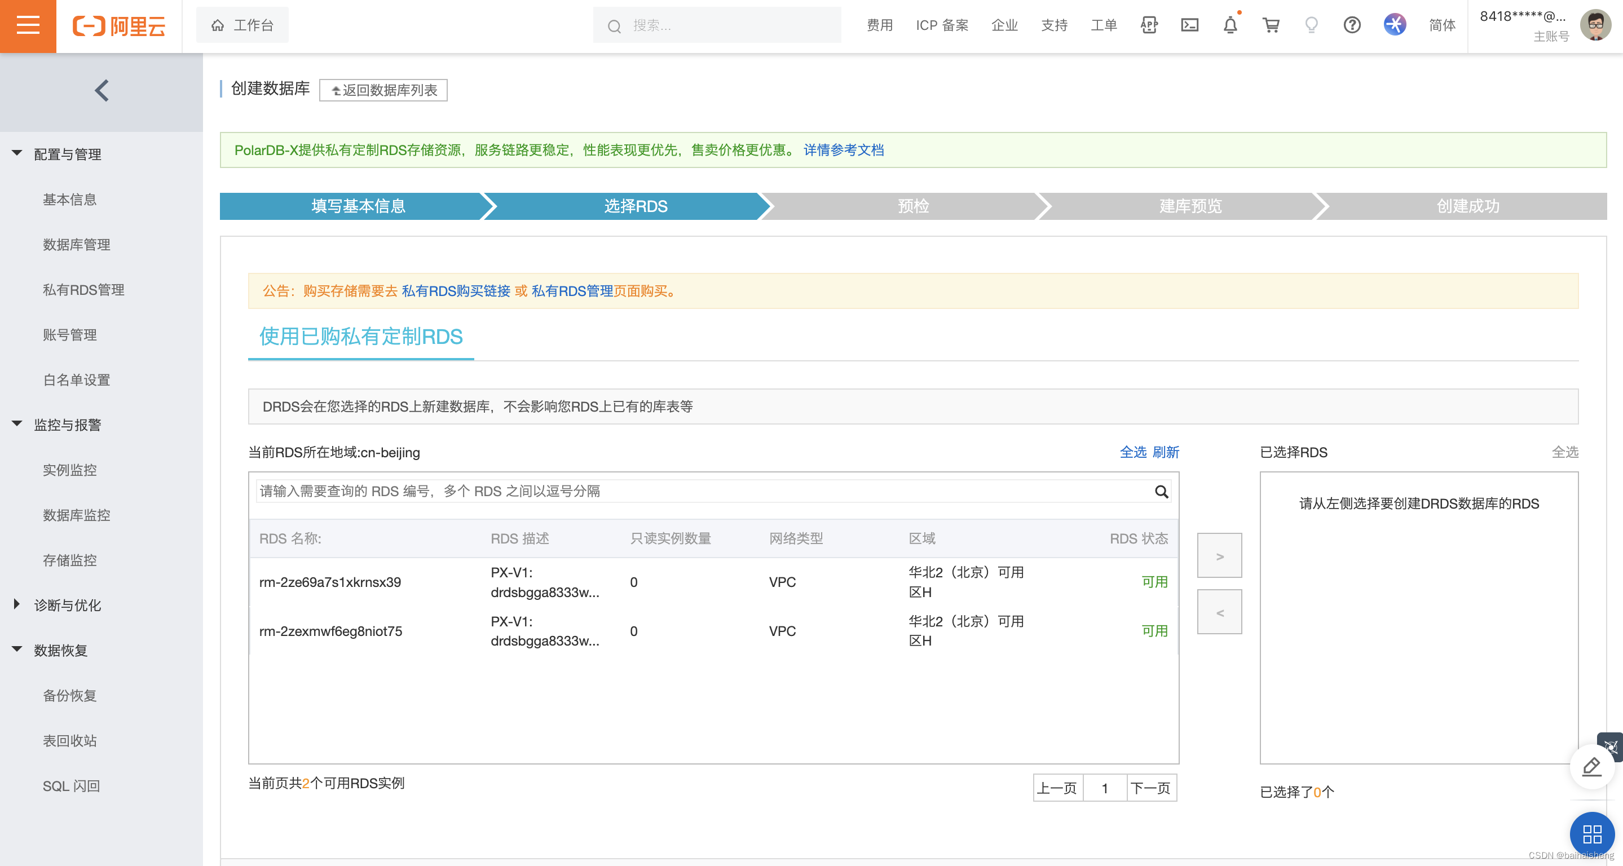Open 工单 menu
This screenshot has height=866, width=1623.
pyautogui.click(x=1104, y=25)
